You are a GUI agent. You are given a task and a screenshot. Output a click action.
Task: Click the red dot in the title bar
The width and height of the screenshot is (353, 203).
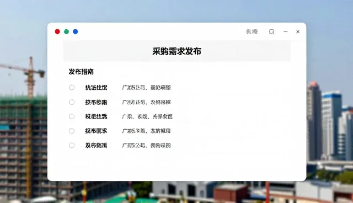[57, 32]
